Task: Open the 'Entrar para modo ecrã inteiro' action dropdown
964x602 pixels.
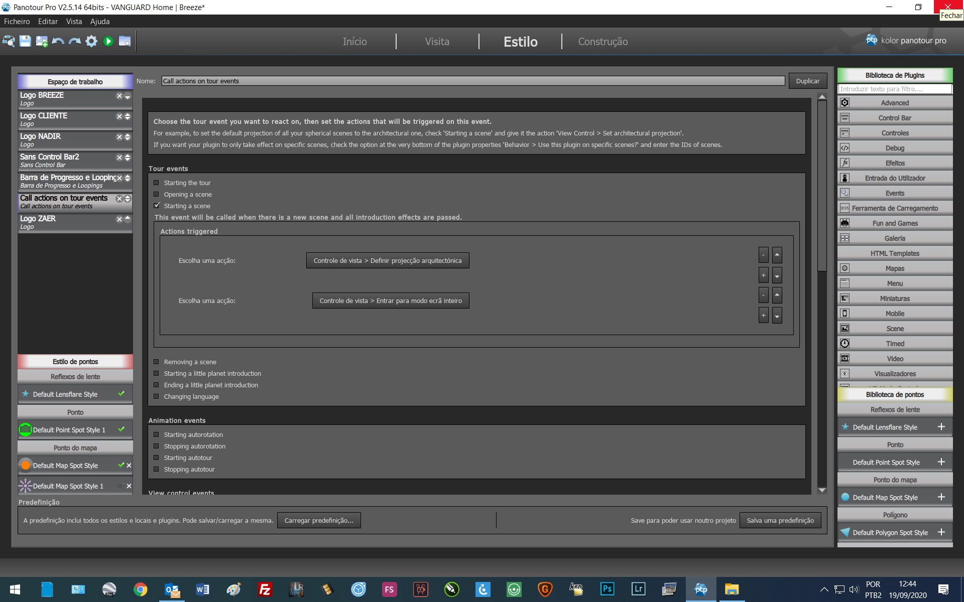Action: pyautogui.click(x=391, y=300)
